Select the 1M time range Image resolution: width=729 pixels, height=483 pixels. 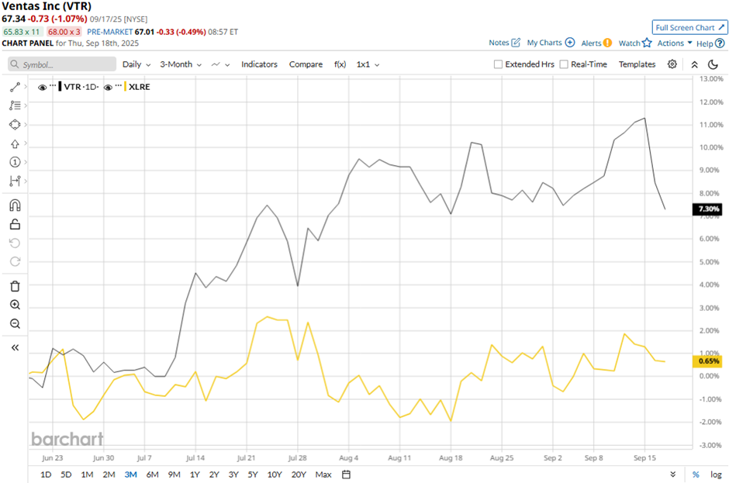(x=87, y=474)
